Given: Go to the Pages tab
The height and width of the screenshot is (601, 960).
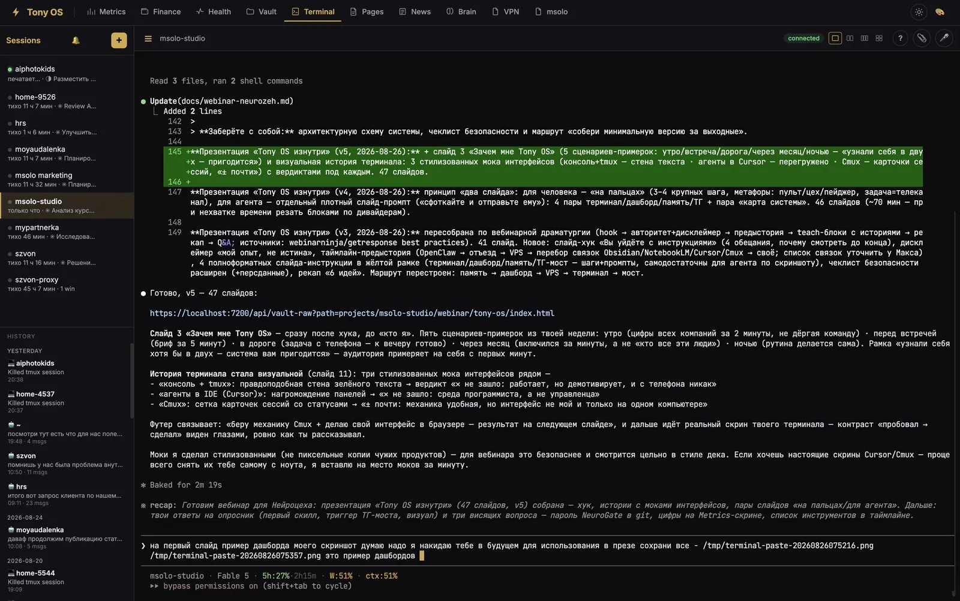Looking at the screenshot, I should [x=367, y=11].
